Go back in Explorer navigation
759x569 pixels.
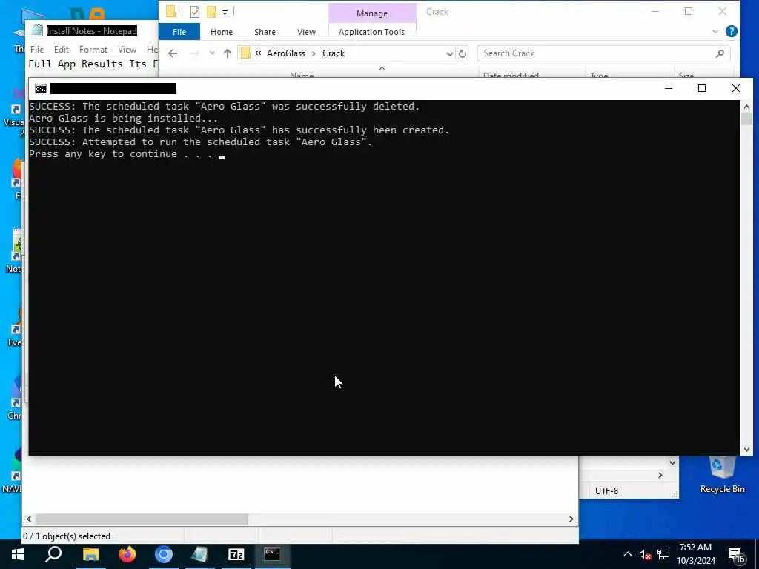coord(173,53)
